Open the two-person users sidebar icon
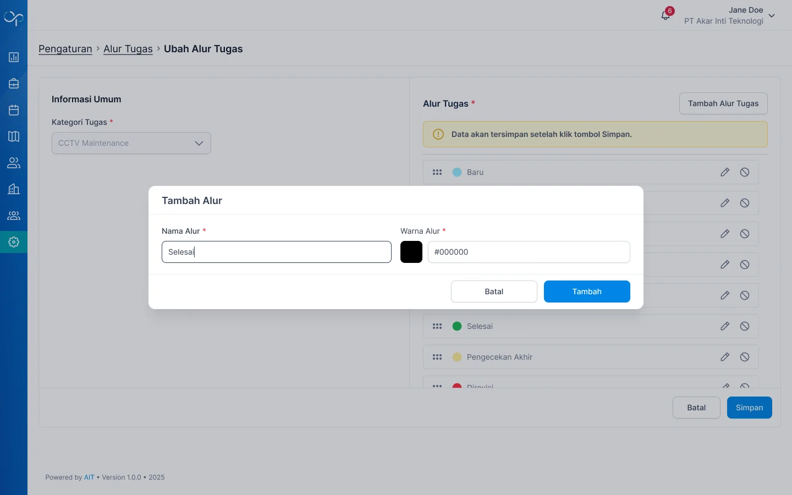Viewport: 792px width, 495px height. click(x=14, y=163)
